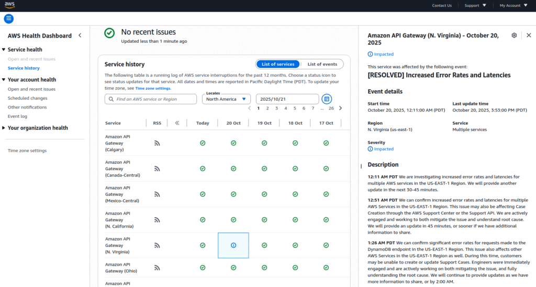Click Amazon API Gateway (Ohio) service name
This screenshot has height=287, width=536.
pyautogui.click(x=121, y=268)
